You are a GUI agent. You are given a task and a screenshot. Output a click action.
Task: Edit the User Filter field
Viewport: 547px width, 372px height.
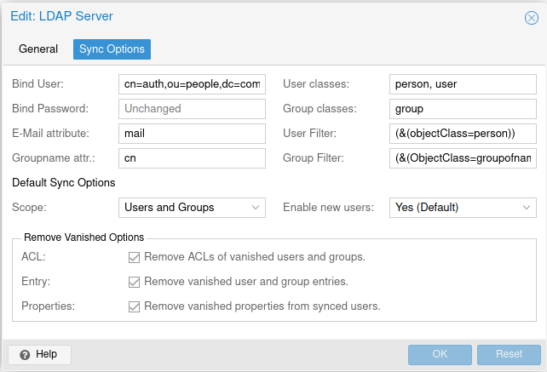click(463, 134)
